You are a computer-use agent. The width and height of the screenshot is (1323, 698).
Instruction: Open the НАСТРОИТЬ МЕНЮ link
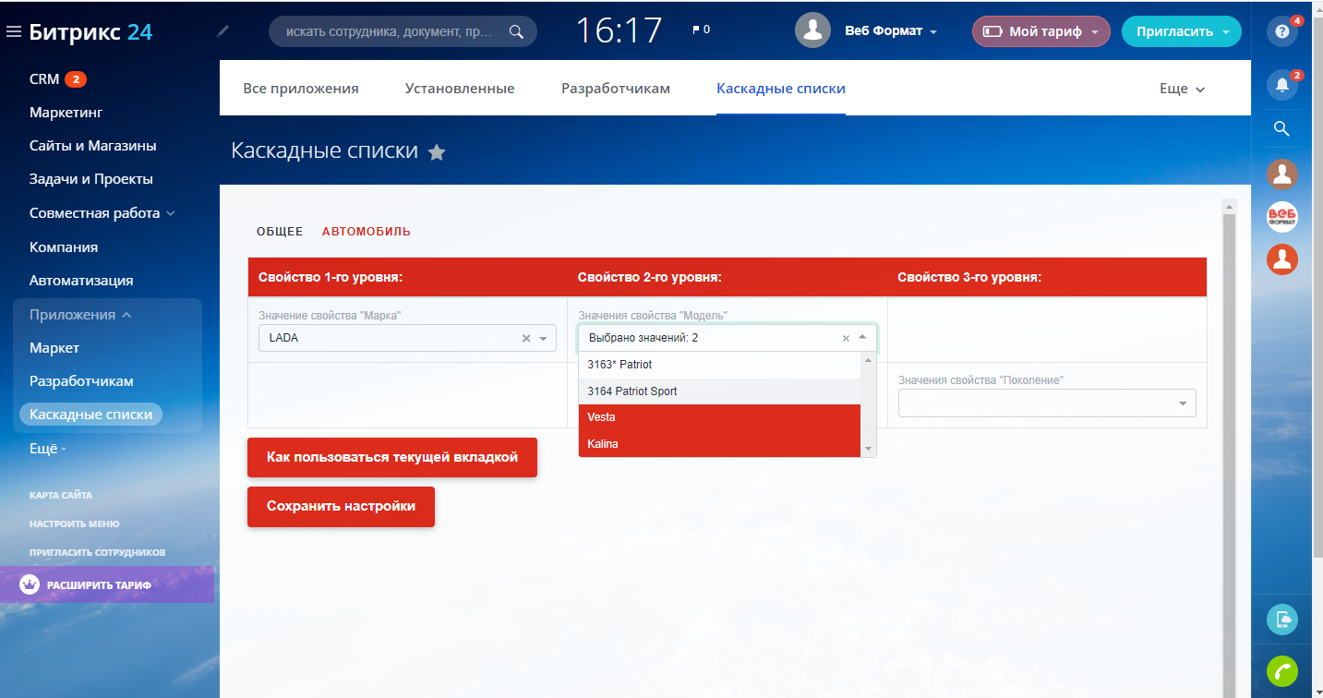[x=75, y=523]
